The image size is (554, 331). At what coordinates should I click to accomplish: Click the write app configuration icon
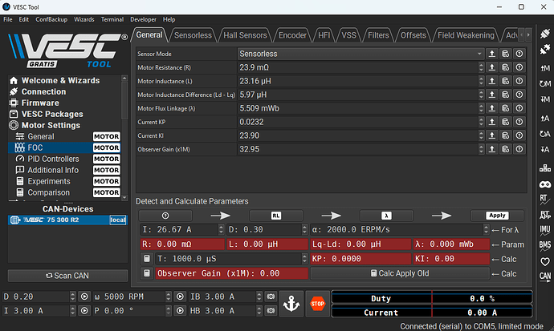[545, 149]
